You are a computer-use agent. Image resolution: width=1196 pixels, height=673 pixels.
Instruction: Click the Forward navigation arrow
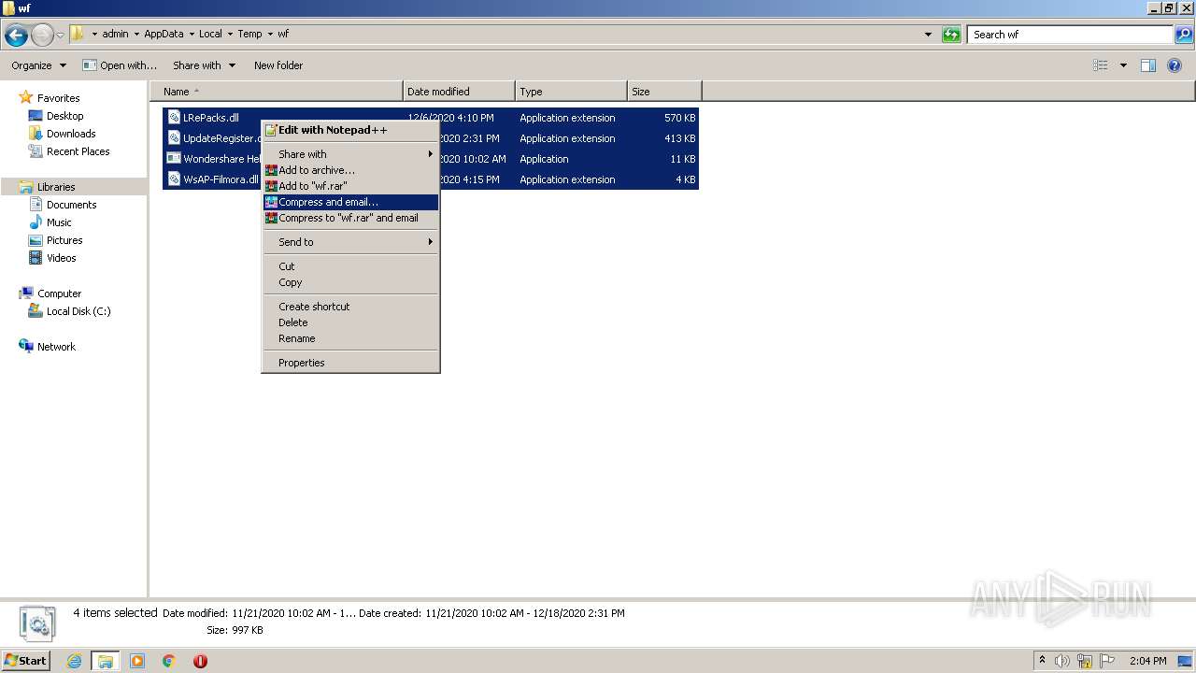click(43, 36)
